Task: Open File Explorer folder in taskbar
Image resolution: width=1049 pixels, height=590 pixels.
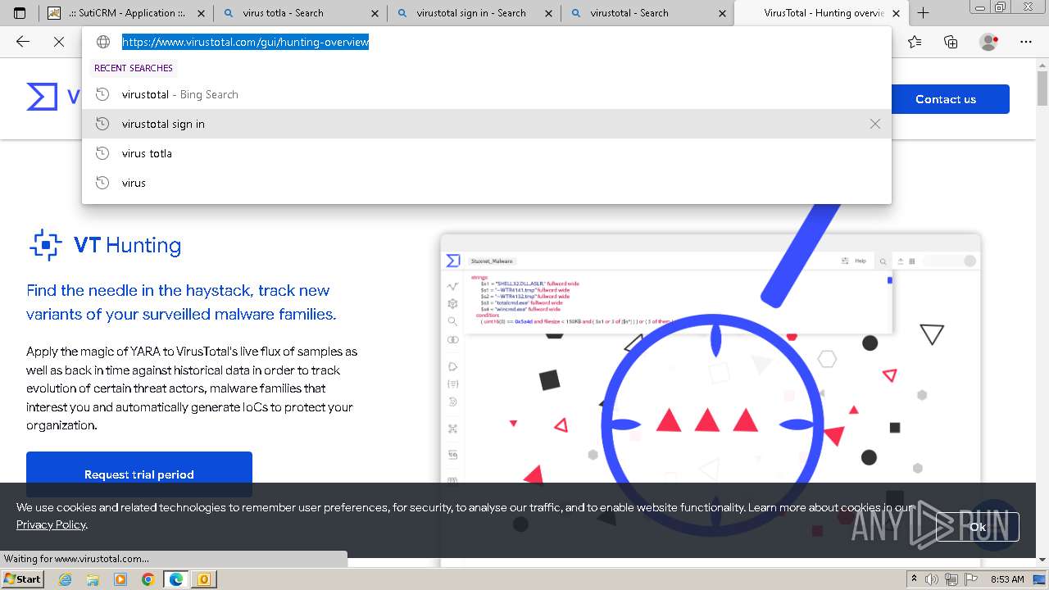Action: tap(93, 579)
